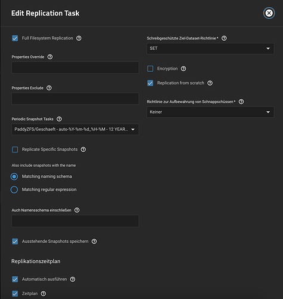Disable the Zeitplan checkbox
283x299 pixels.
click(x=15, y=294)
